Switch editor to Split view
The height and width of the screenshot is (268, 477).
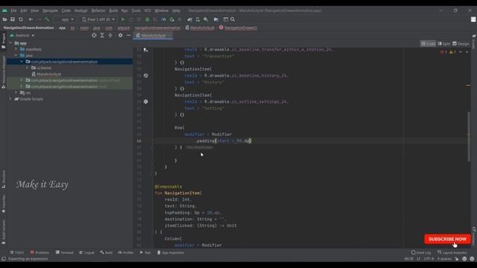coord(444,44)
